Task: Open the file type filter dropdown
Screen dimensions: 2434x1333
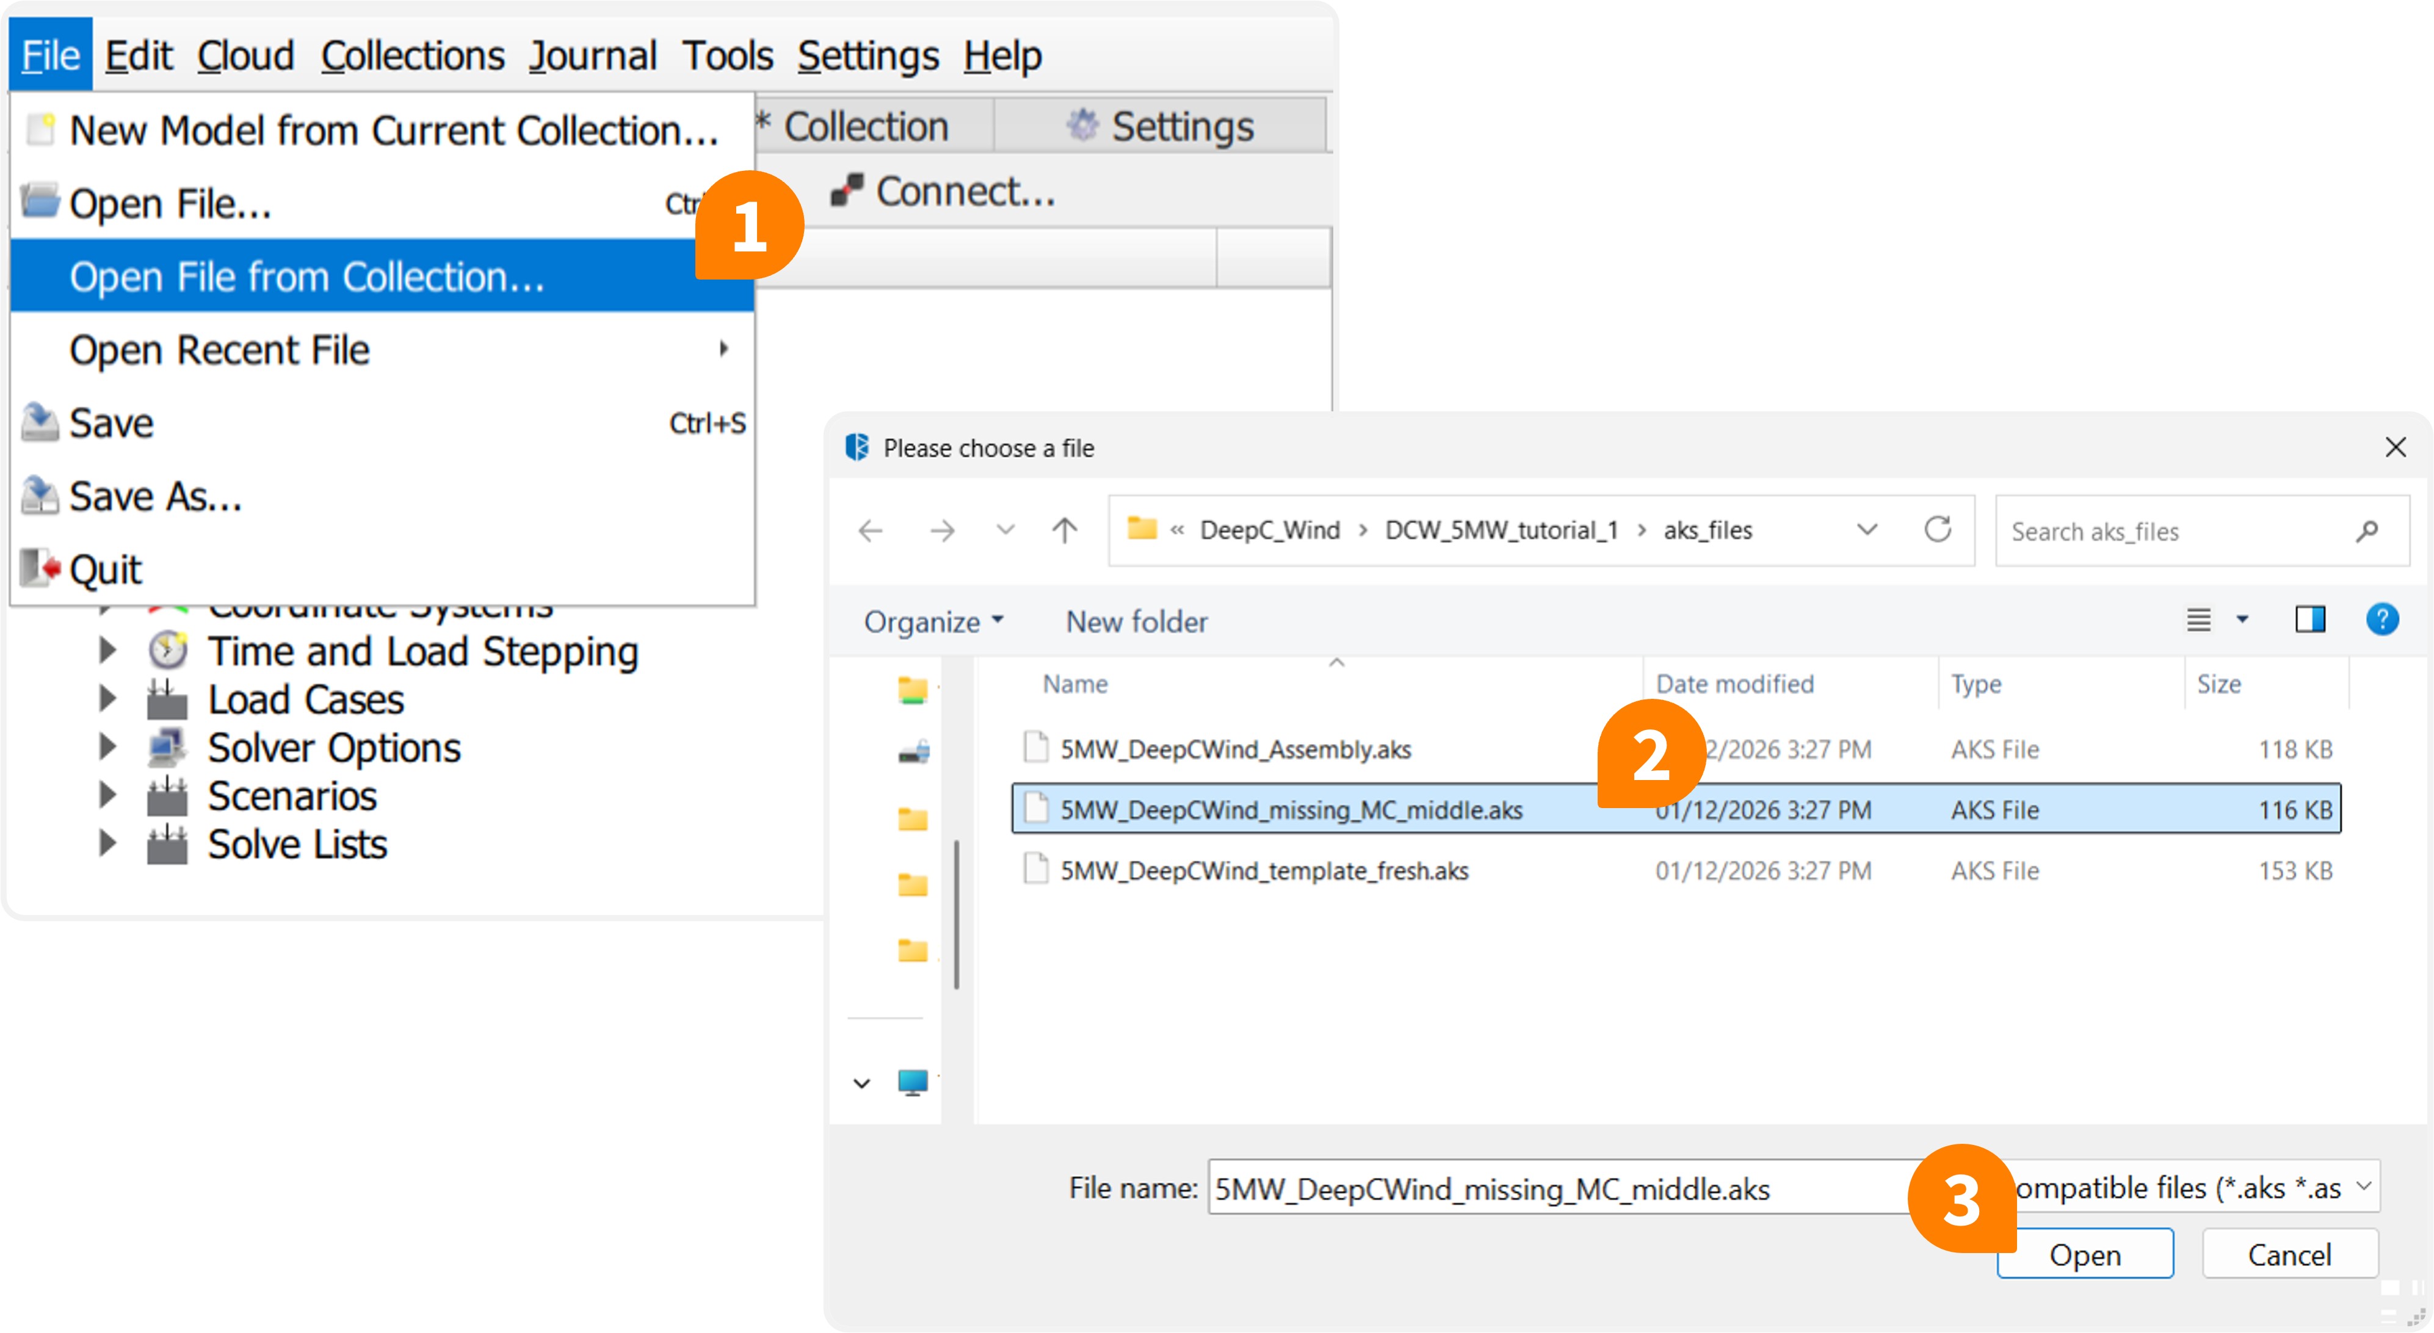Action: pyautogui.click(x=2182, y=1187)
